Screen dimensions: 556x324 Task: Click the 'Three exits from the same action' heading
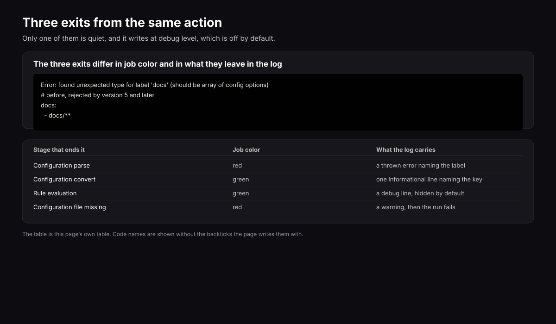[122, 22]
